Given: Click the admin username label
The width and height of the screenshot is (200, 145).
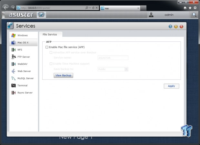Looking at the screenshot, I should pyautogui.click(x=169, y=15).
